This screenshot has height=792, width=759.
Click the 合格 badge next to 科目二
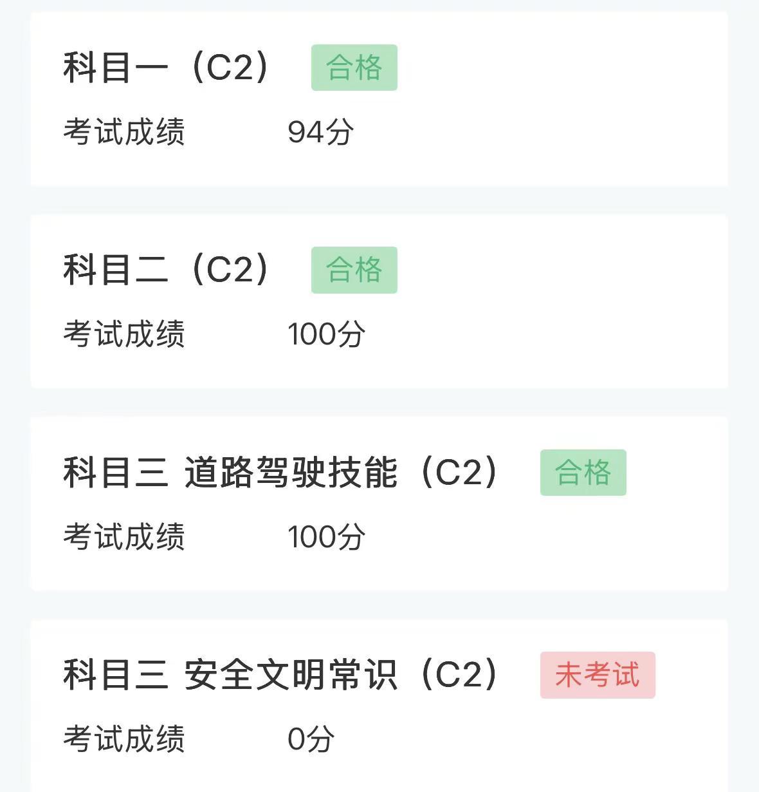(354, 270)
